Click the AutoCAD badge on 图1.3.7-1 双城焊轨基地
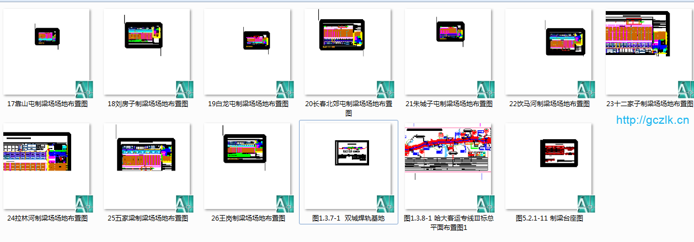The image size is (694, 242). pos(385,204)
